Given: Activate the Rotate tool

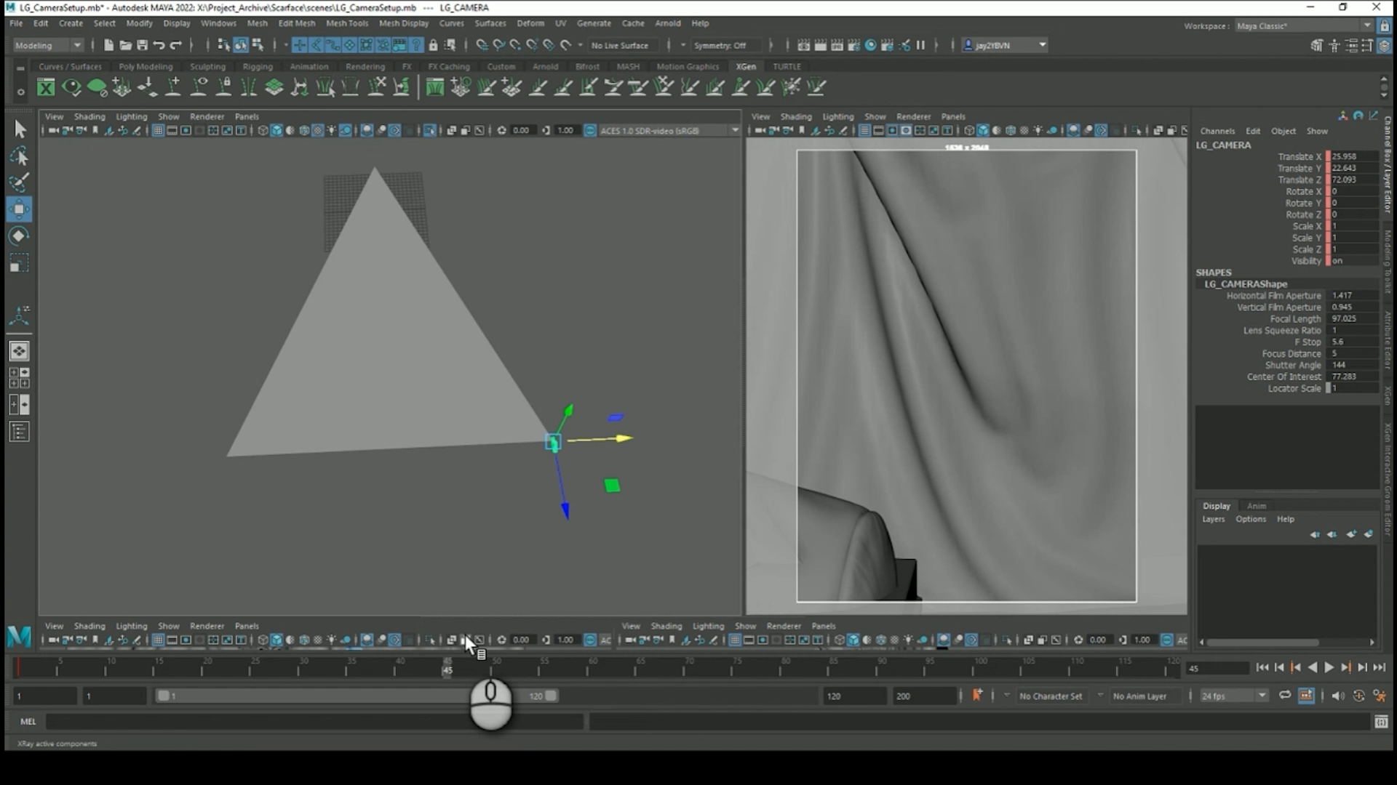Looking at the screenshot, I should pyautogui.click(x=19, y=236).
